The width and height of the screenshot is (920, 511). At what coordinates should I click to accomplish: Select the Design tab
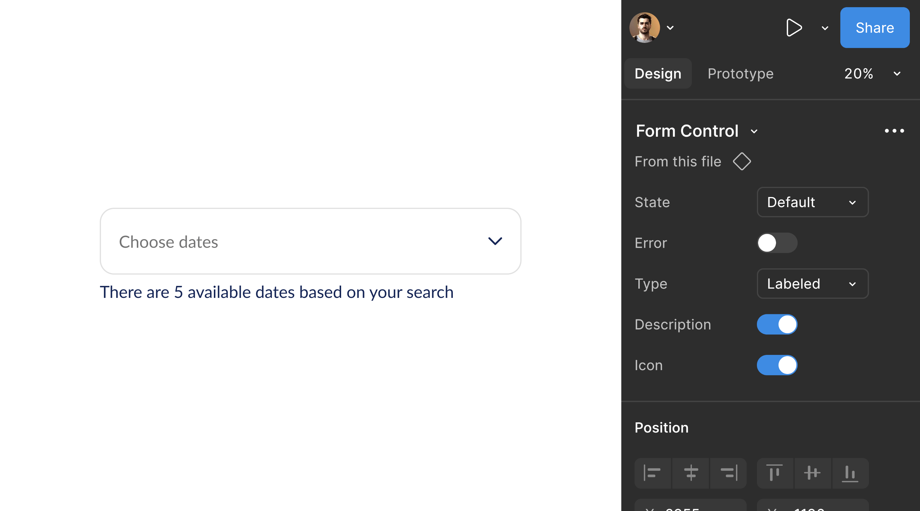pyautogui.click(x=658, y=74)
